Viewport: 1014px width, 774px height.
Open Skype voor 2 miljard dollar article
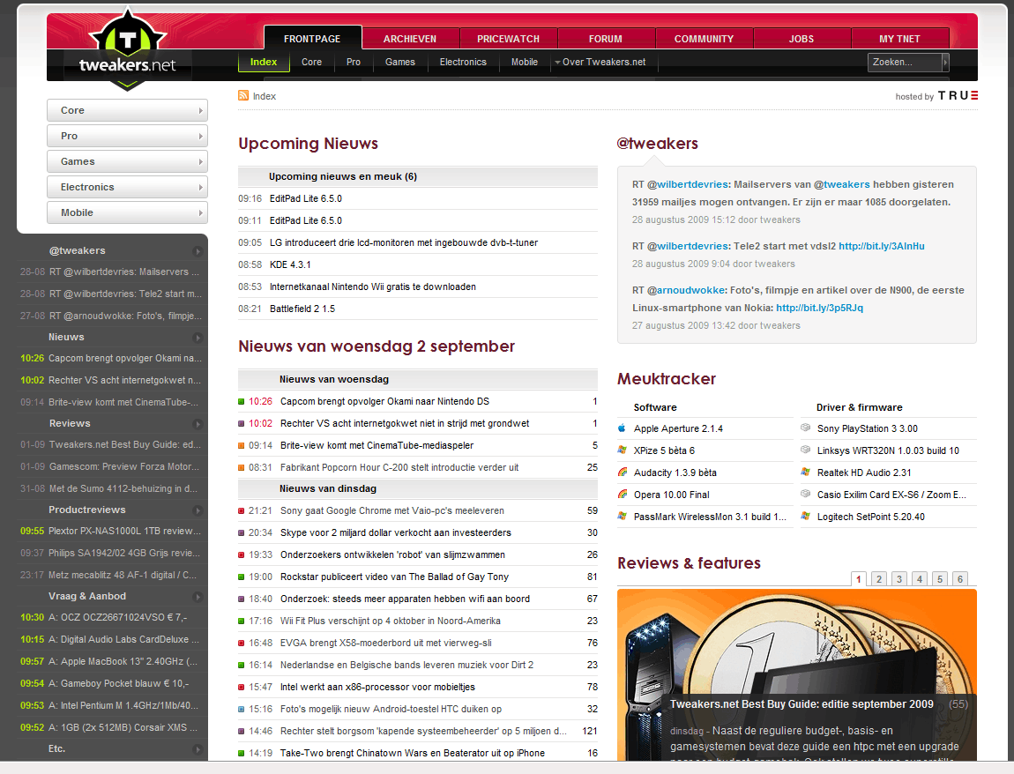396,532
